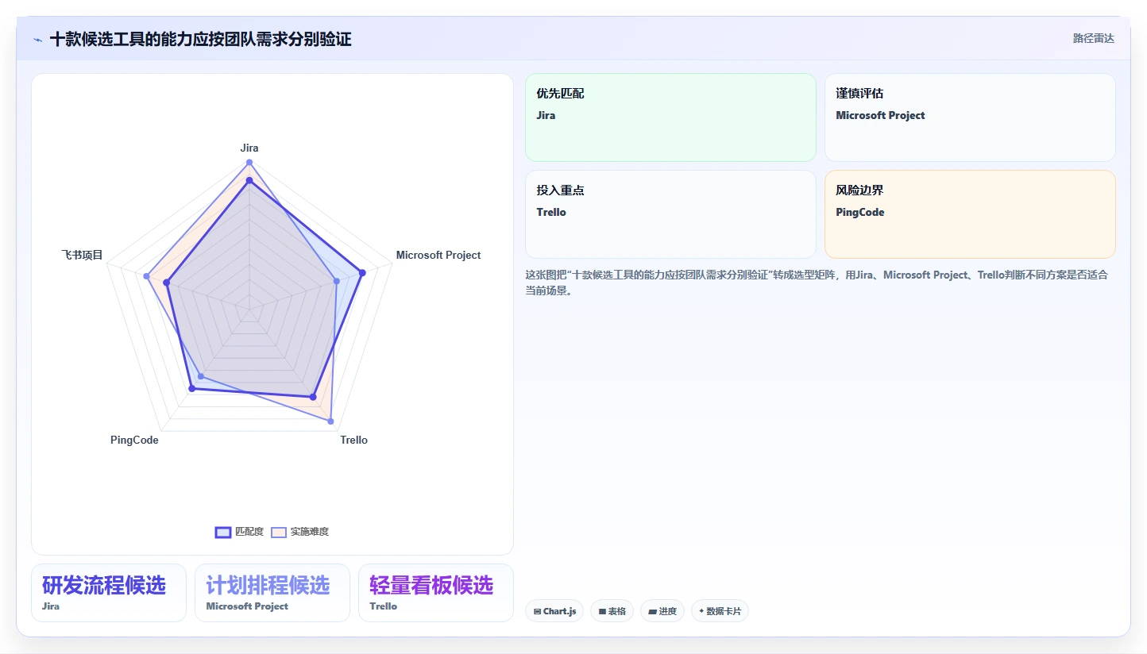Screen dimensions: 1147x654
Task: Click the header title 十款候选工具的能力应按团队需求分别验证
Action: (200, 39)
